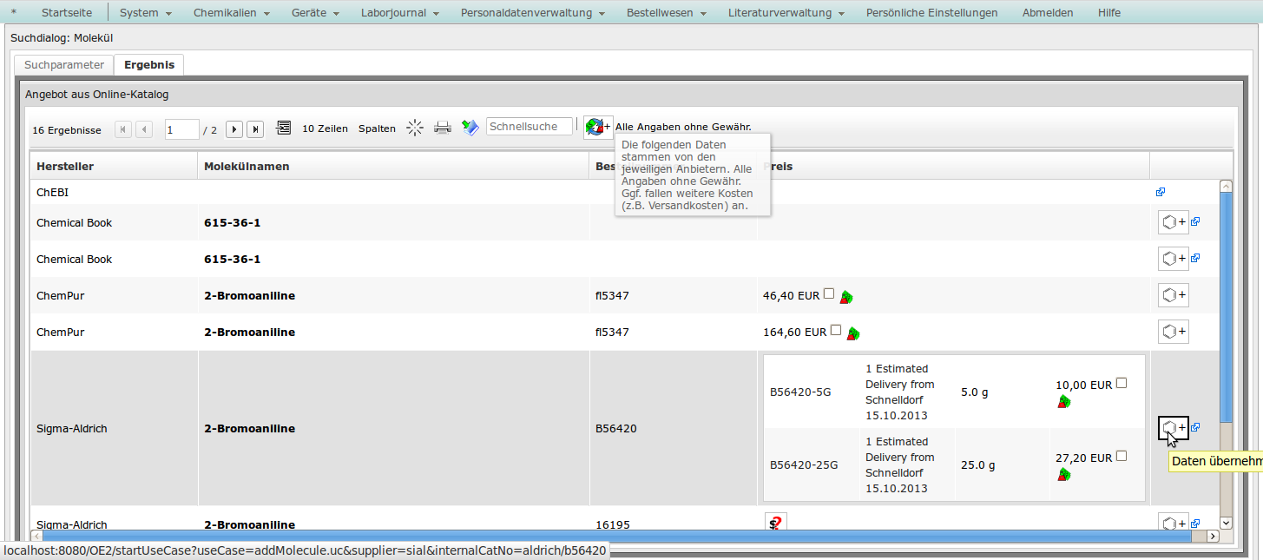Open external link for Sigma-Aldrich B56420

(1195, 427)
